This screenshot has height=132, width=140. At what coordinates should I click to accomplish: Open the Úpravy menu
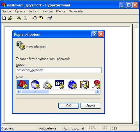20,11
